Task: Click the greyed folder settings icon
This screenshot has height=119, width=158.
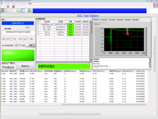Action: pyautogui.click(x=11, y=11)
